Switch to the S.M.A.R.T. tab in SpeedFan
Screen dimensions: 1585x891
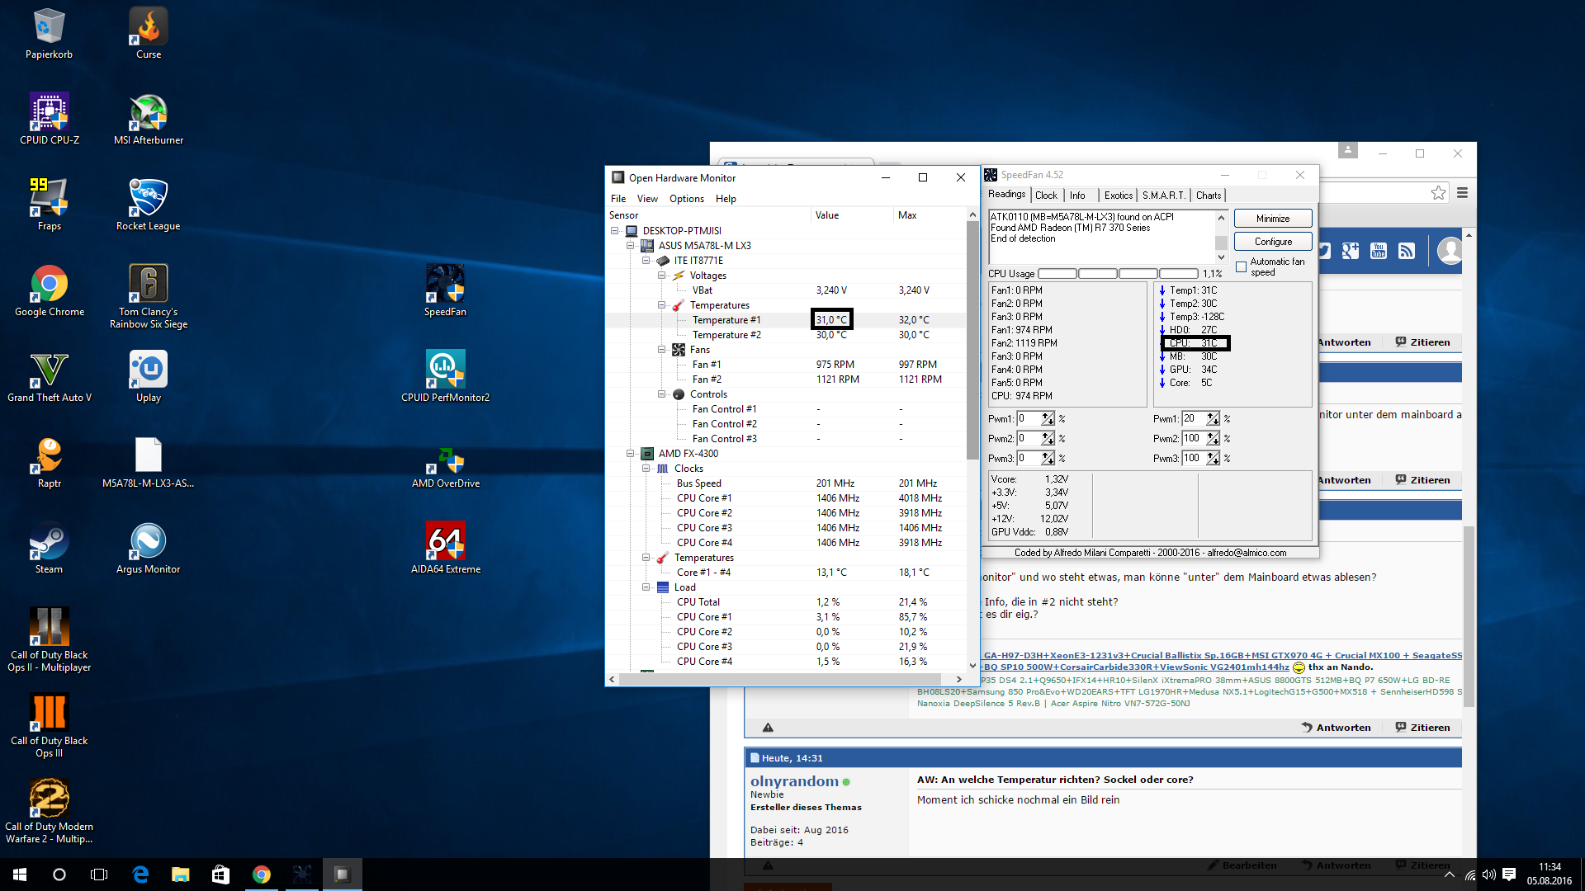(x=1164, y=196)
